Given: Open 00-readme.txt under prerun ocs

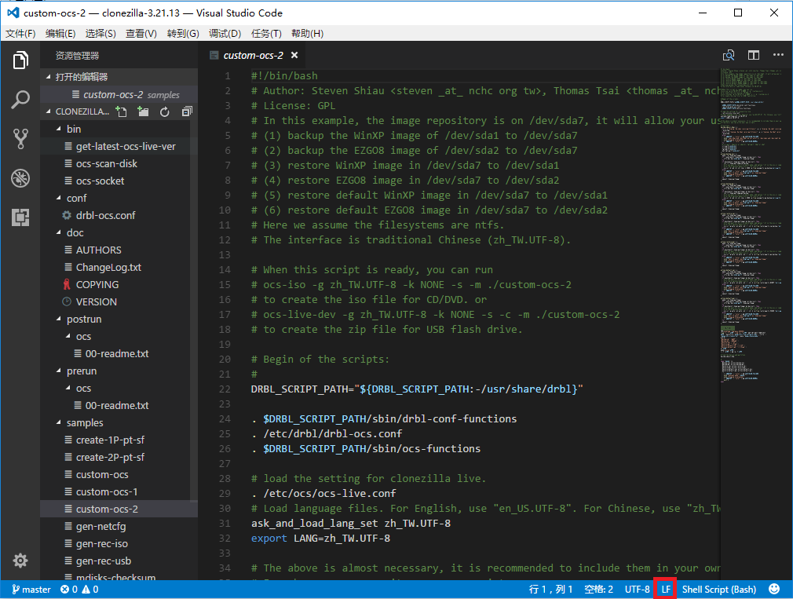Looking at the screenshot, I should pos(117,405).
